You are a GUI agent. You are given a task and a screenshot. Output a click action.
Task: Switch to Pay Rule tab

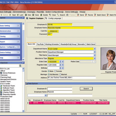tap(40, 44)
